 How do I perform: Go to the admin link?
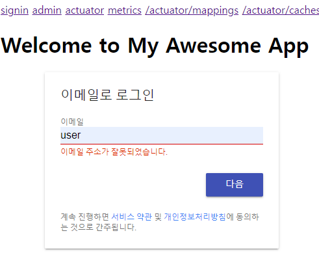pyautogui.click(x=47, y=10)
